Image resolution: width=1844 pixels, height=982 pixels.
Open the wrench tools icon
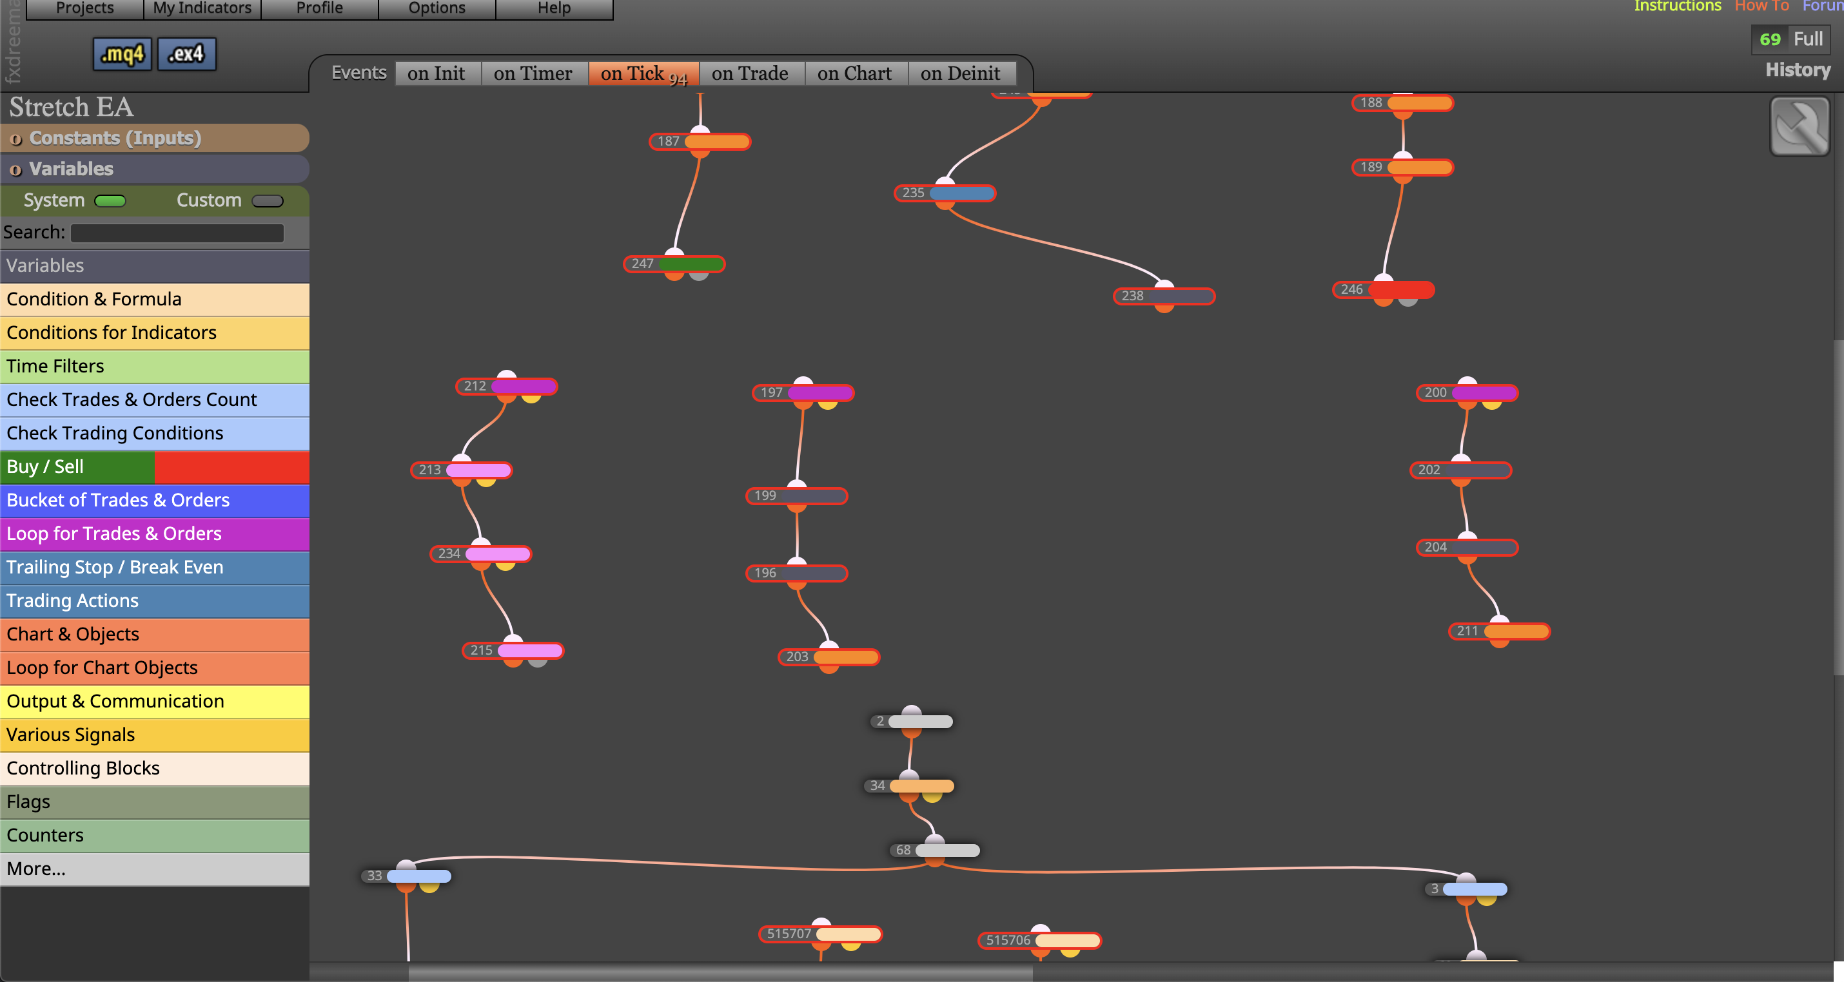point(1799,126)
